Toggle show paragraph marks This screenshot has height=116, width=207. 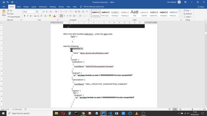pos(87,12)
